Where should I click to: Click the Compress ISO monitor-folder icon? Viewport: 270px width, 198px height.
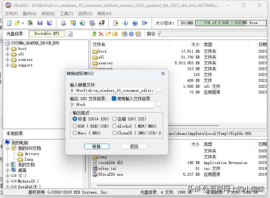point(73,23)
